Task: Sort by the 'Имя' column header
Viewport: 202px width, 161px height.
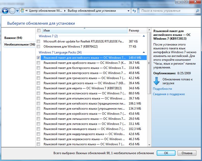Action: pos(84,31)
